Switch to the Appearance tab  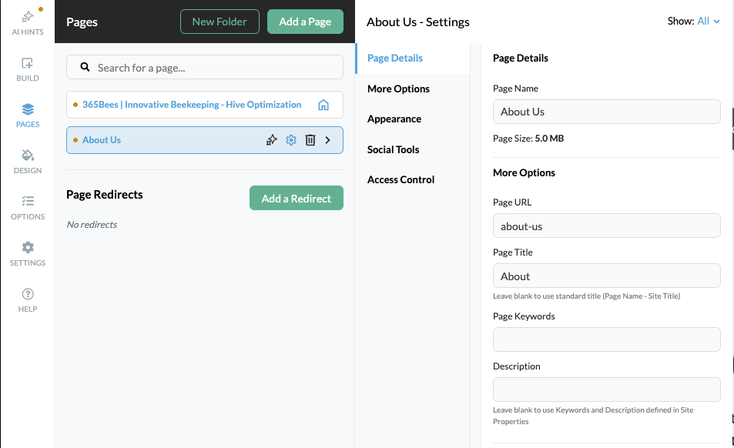[394, 119]
